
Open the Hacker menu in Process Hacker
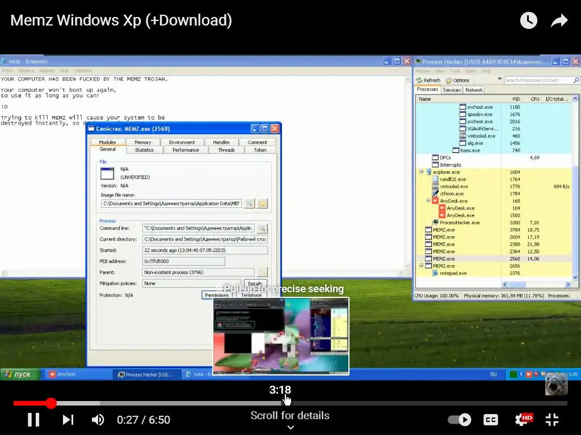tap(422, 71)
